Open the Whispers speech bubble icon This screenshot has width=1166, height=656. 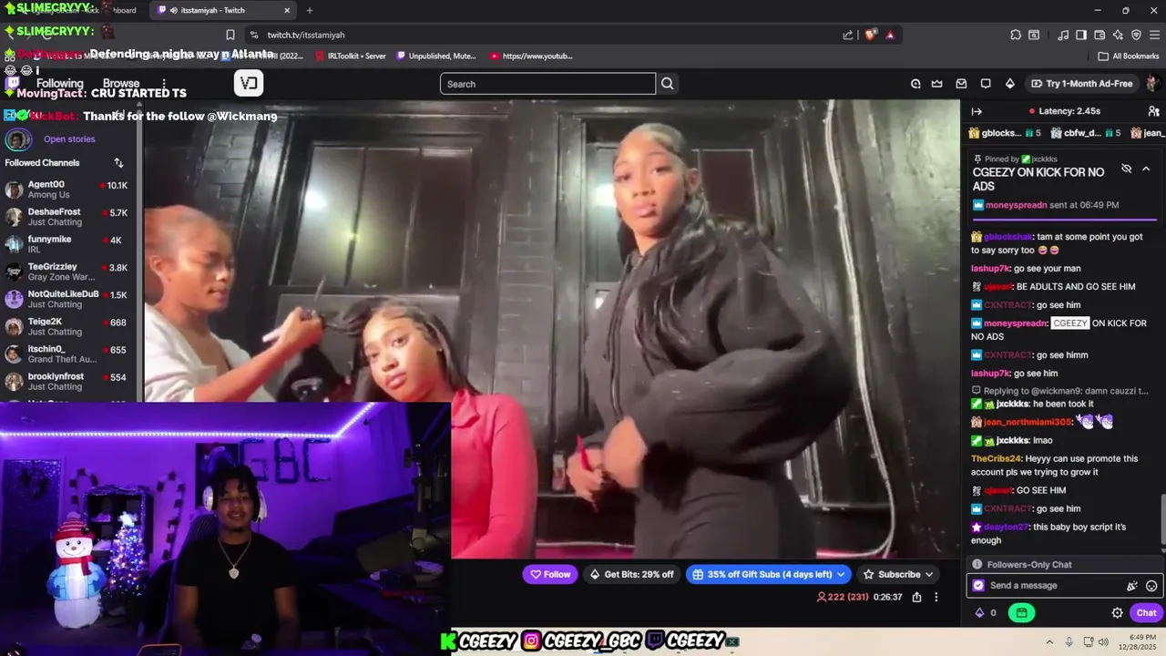click(x=985, y=84)
